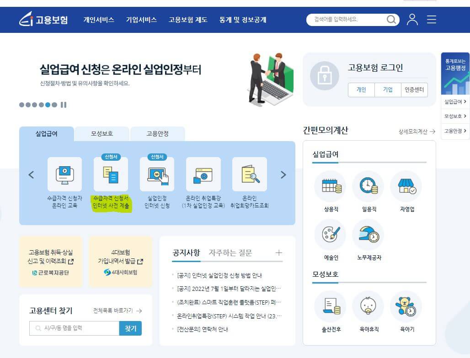Click the 개인 login button
This screenshot has height=358, width=470.
[x=361, y=89]
